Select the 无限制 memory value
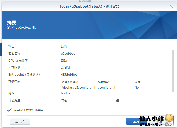177x128 pixels. point(65,68)
